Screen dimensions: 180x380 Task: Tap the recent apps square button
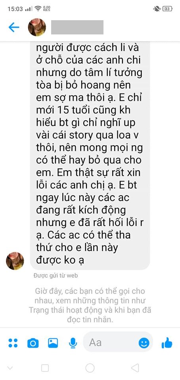[45, 368]
